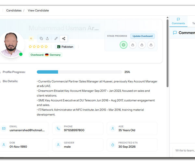Click the export/upload icon beside copy
This screenshot has height=163, width=195.
tap(47, 38)
